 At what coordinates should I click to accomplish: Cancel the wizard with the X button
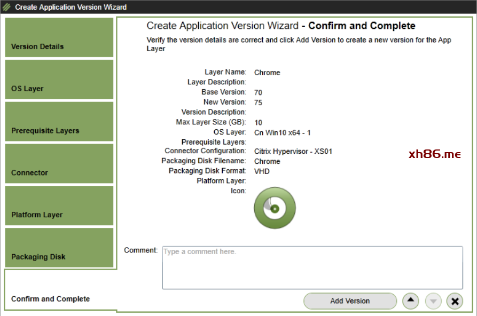tap(455, 301)
